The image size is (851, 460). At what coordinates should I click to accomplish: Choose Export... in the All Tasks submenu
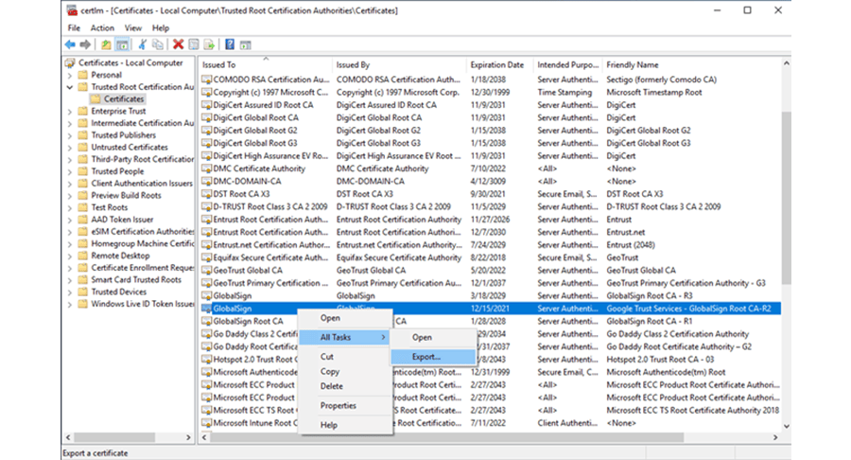433,357
